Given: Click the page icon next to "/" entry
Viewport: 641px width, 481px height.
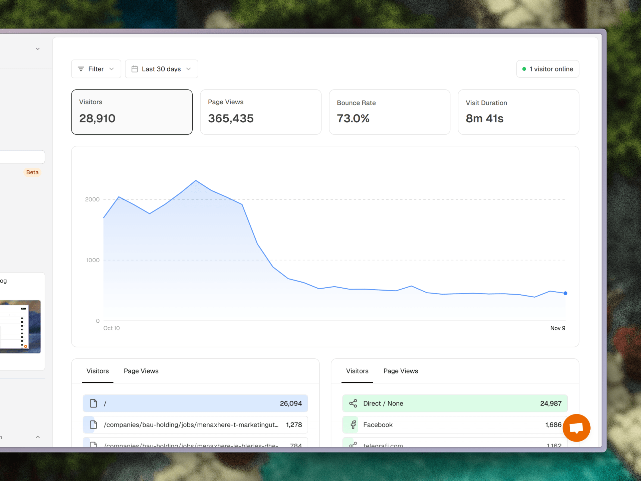Looking at the screenshot, I should tap(93, 403).
